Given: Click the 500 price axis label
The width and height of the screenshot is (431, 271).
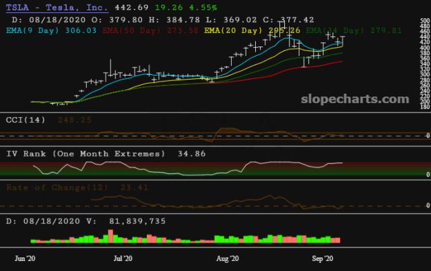Looking at the screenshot, I should tap(425, 21).
